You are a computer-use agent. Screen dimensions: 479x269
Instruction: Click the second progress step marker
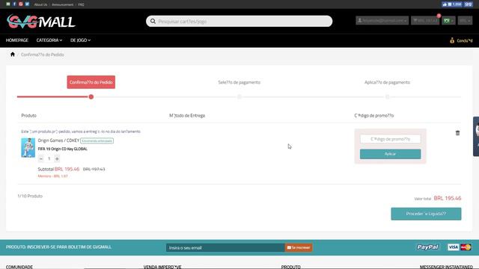[x=239, y=96]
